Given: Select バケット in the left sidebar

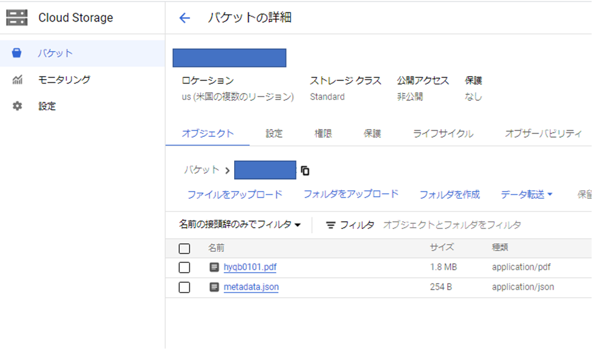Looking at the screenshot, I should [x=83, y=53].
